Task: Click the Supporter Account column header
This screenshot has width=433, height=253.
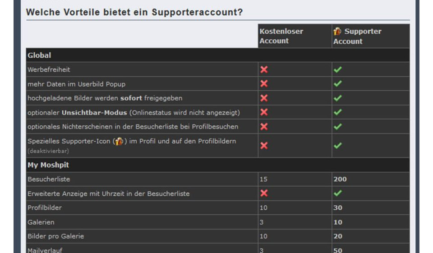Action: (x=357, y=36)
